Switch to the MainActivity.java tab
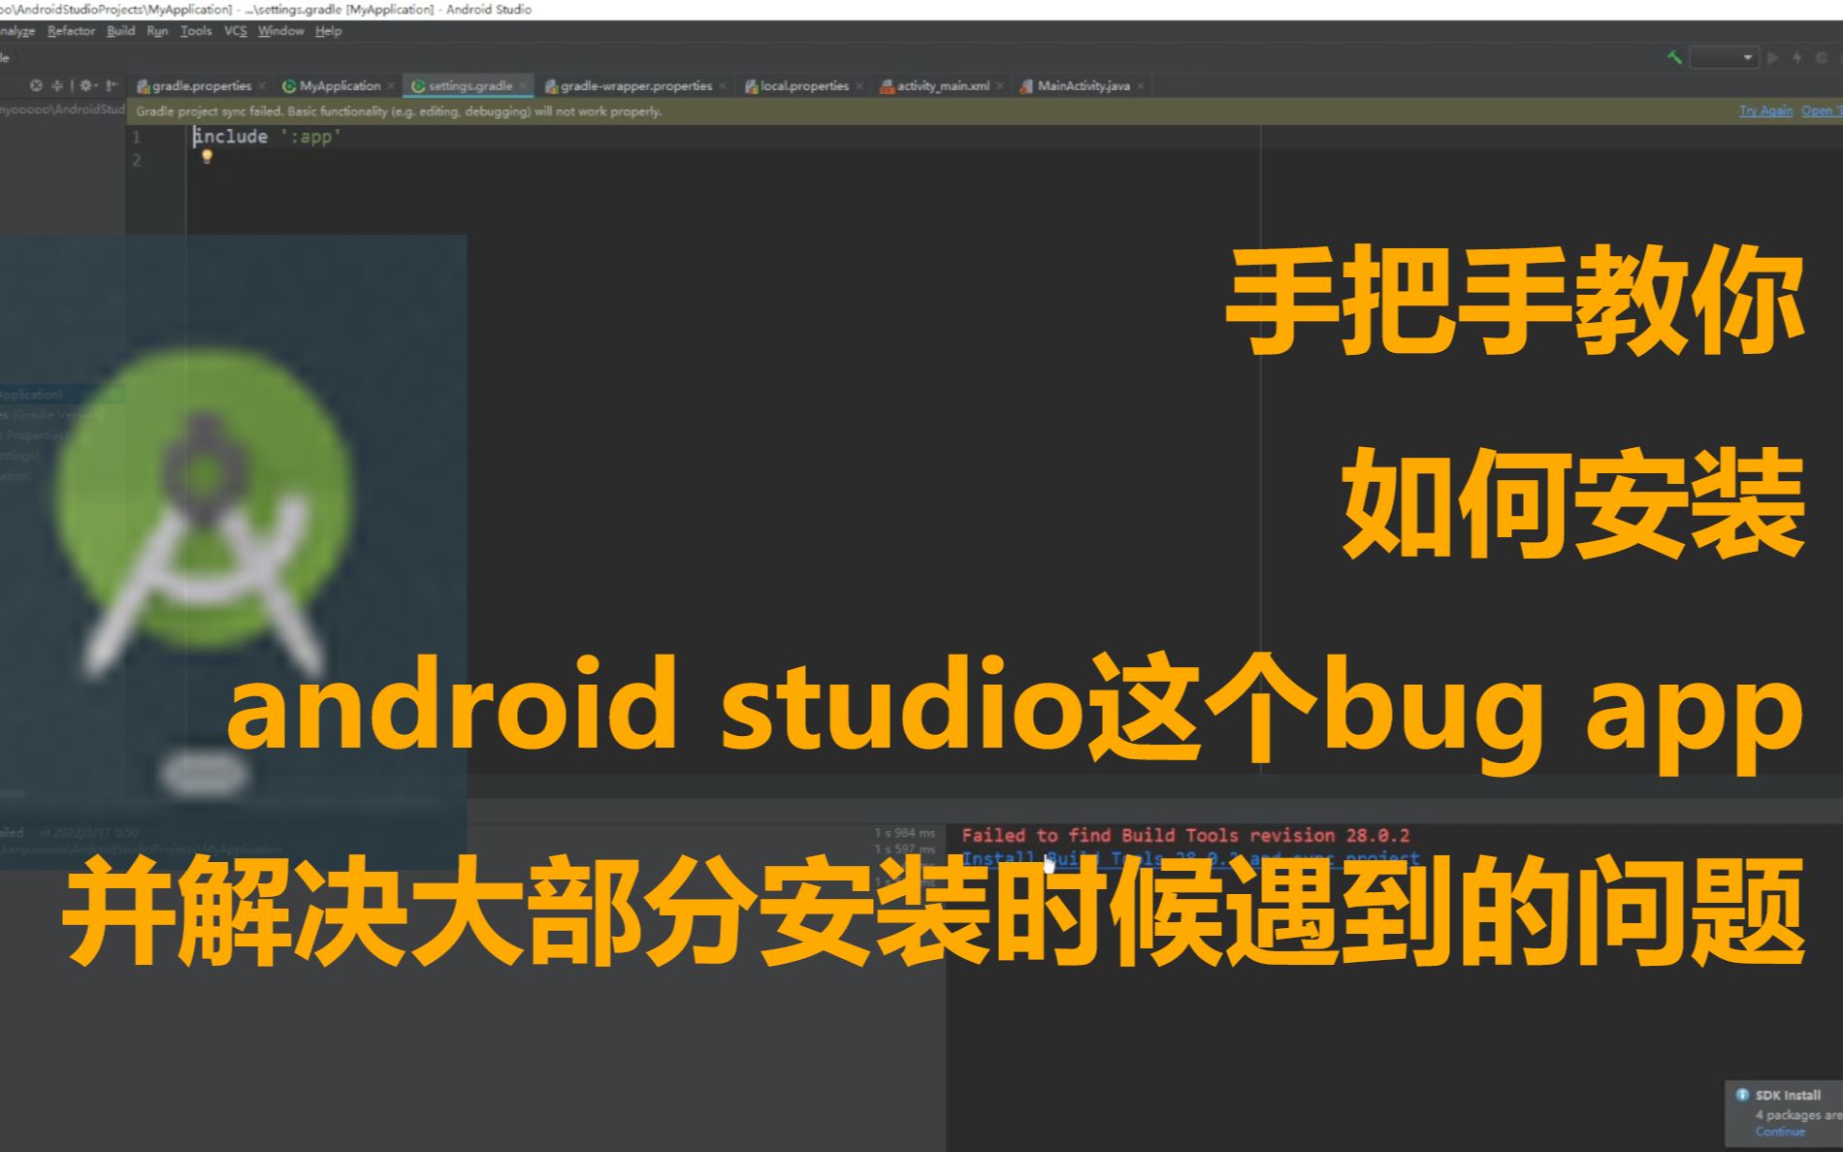1843x1152 pixels. (1083, 85)
